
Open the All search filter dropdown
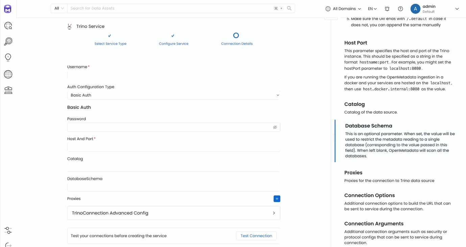click(x=59, y=8)
